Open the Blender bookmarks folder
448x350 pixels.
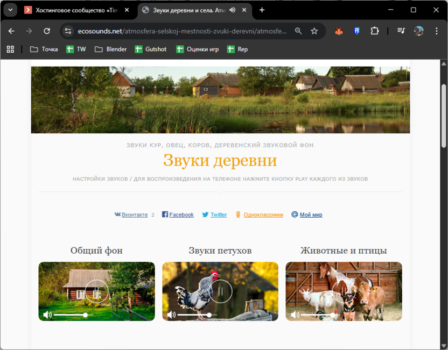point(110,49)
